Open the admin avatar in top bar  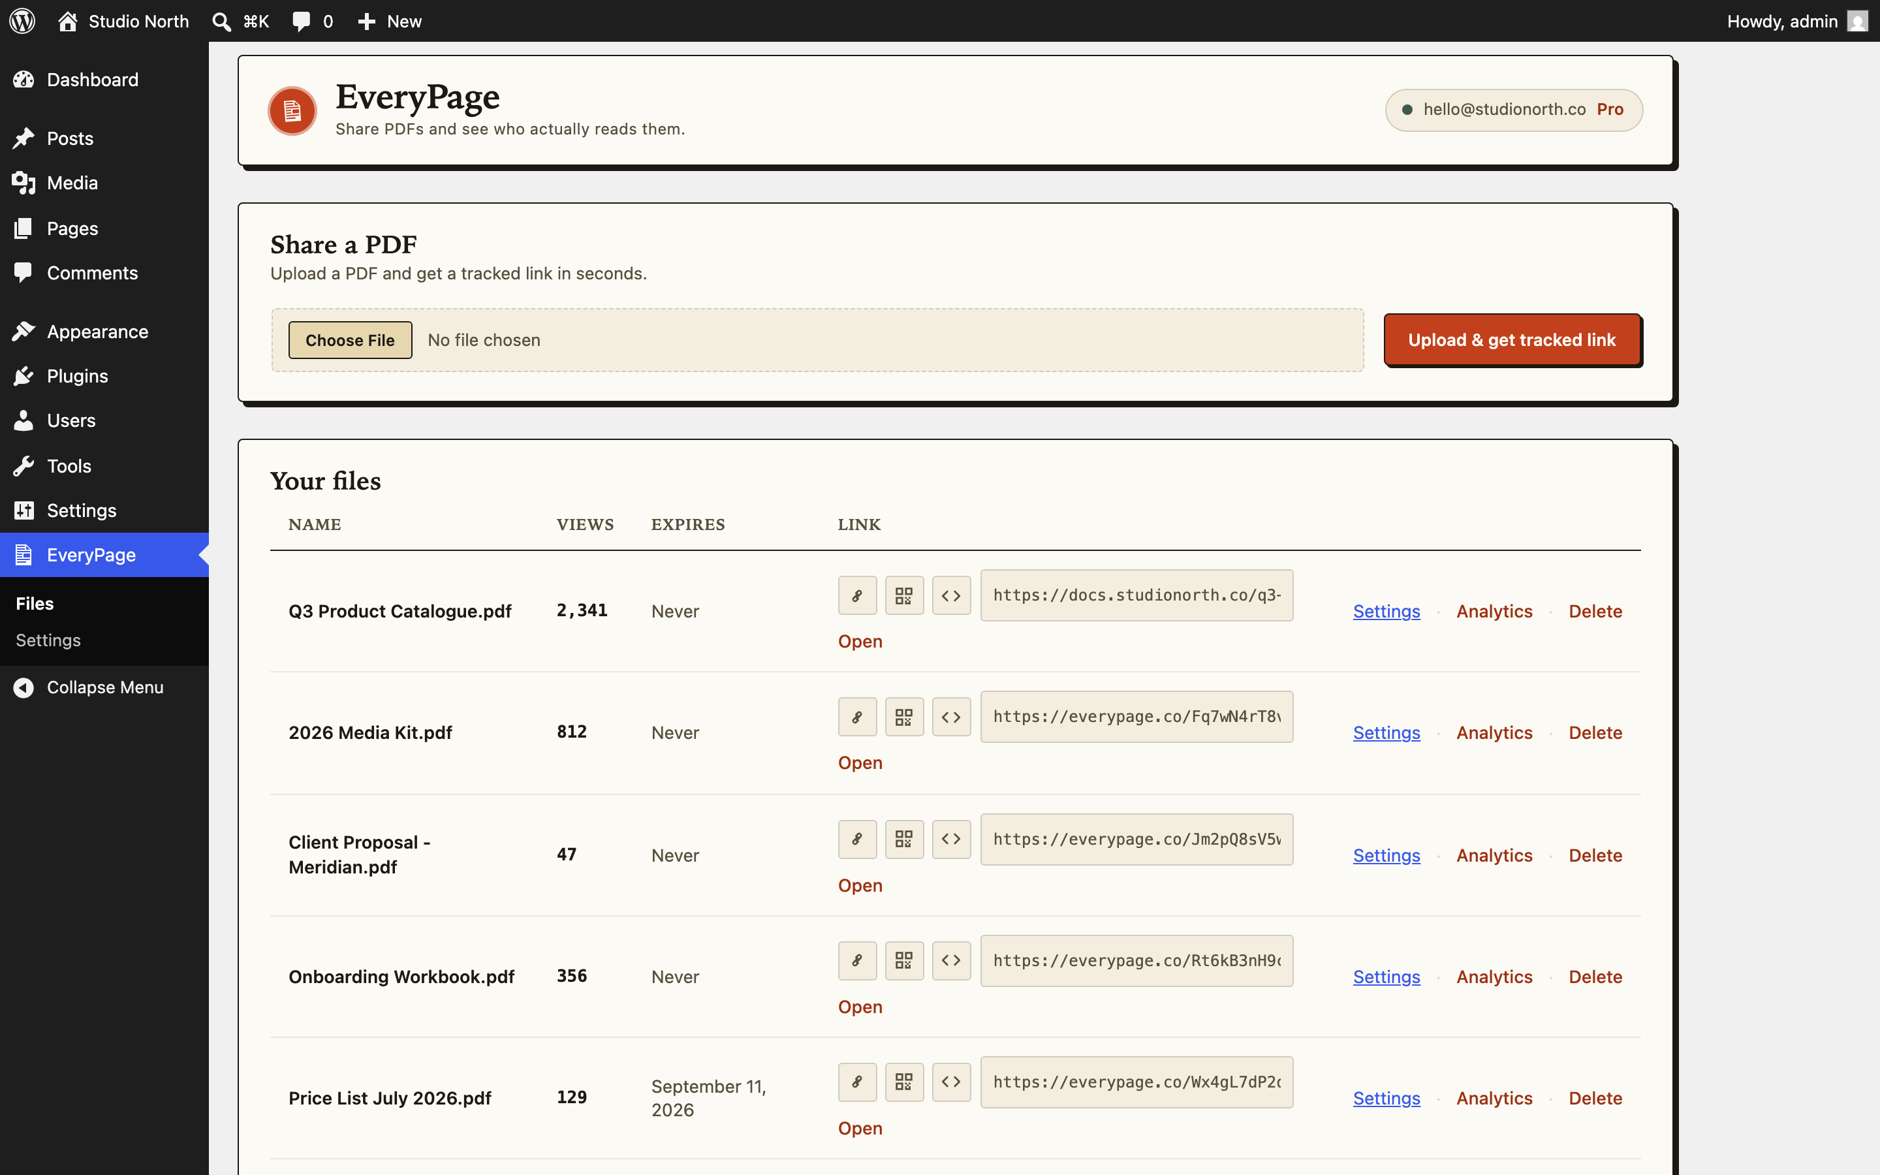1857,21
